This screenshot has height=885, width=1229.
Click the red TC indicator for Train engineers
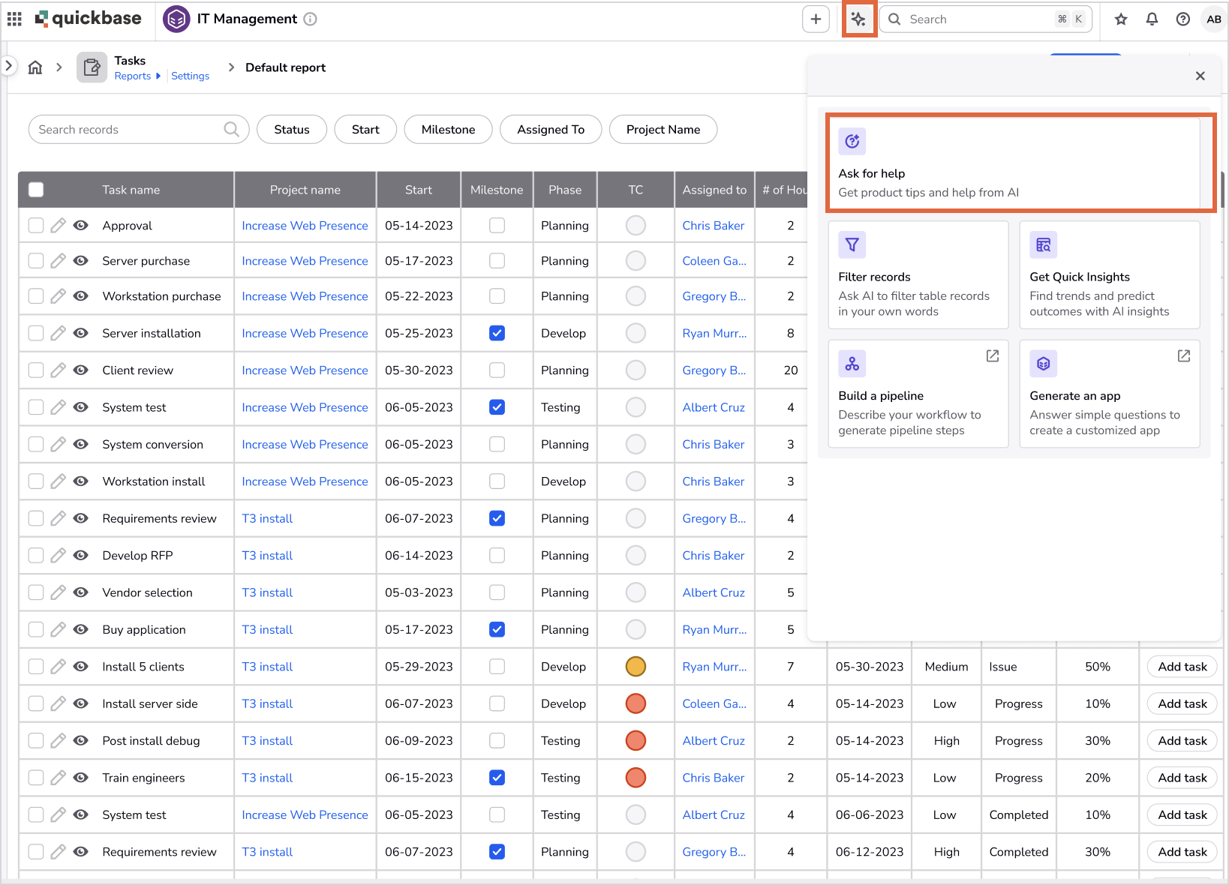pos(636,778)
